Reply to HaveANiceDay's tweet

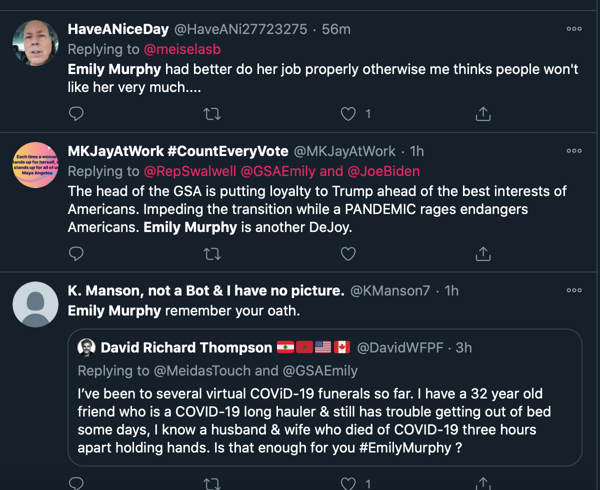75,114
